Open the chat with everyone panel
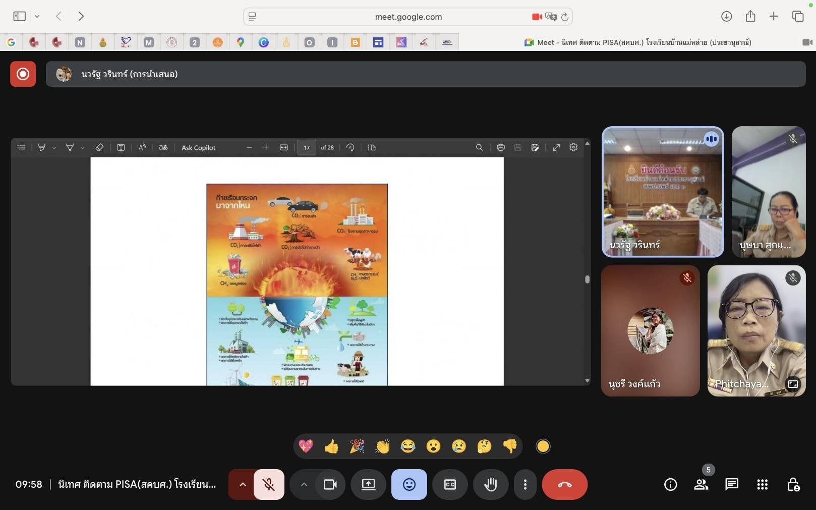Screen dimensions: 816x510 [731, 484]
